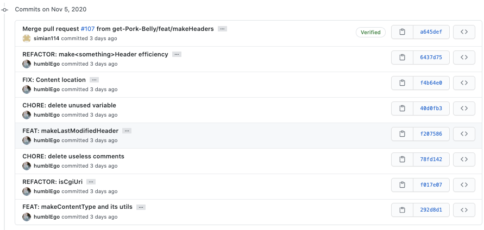
Task: Open commit hash 6437d75
Action: 431,58
